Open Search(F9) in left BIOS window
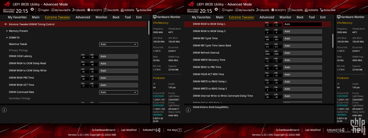Screen dimensions: 368x138 click(111, 10)
